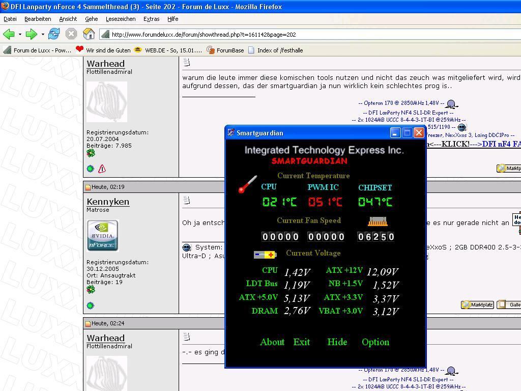Click the DRAM voltage value 2,76V

tap(297, 311)
